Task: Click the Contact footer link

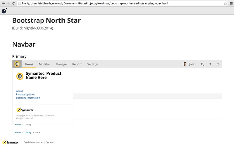Action: pos(50,142)
